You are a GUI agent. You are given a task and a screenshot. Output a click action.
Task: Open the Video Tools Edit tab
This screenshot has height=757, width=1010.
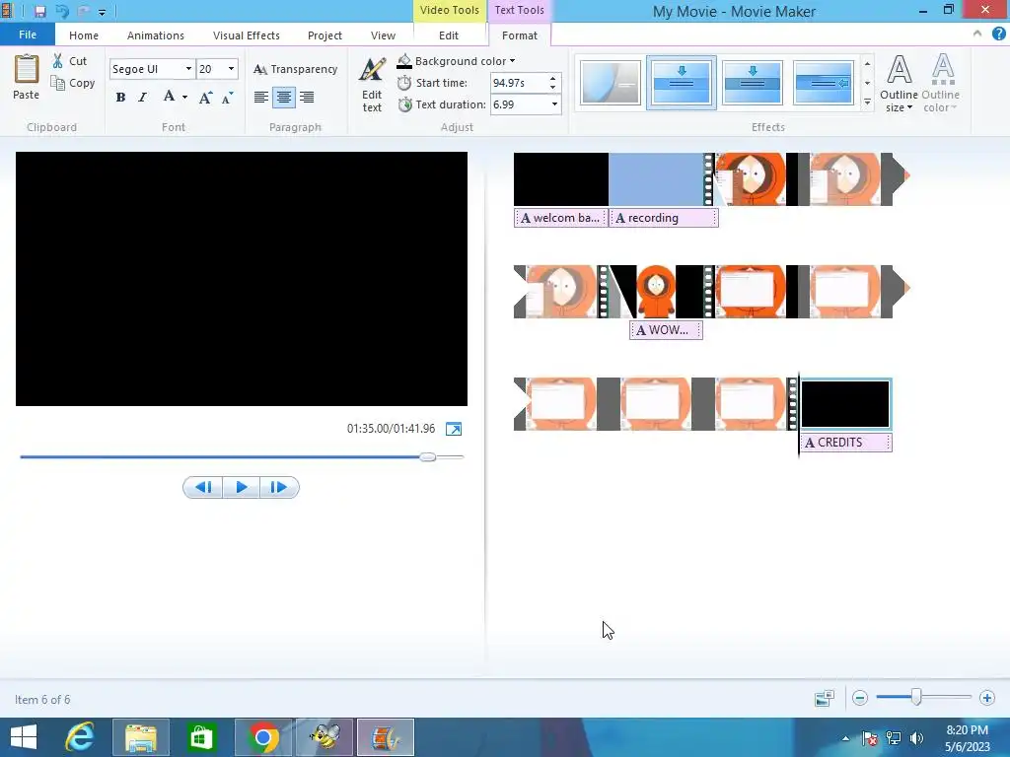coord(449,35)
